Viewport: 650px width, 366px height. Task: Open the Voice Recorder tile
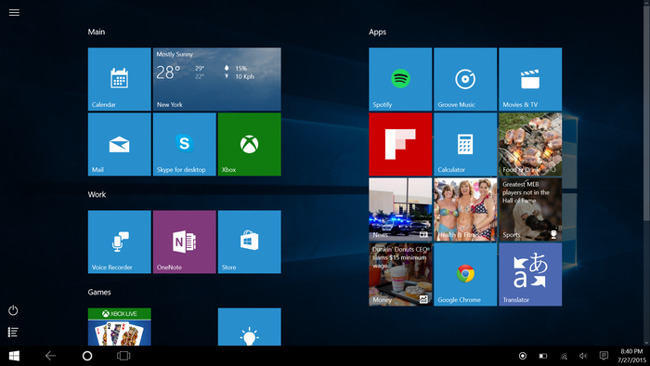pyautogui.click(x=120, y=242)
